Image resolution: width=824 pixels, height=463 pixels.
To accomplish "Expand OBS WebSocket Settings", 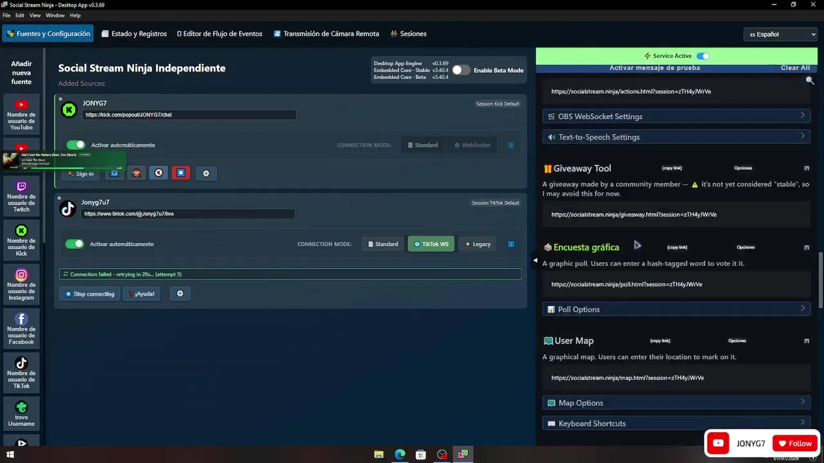I will [676, 116].
